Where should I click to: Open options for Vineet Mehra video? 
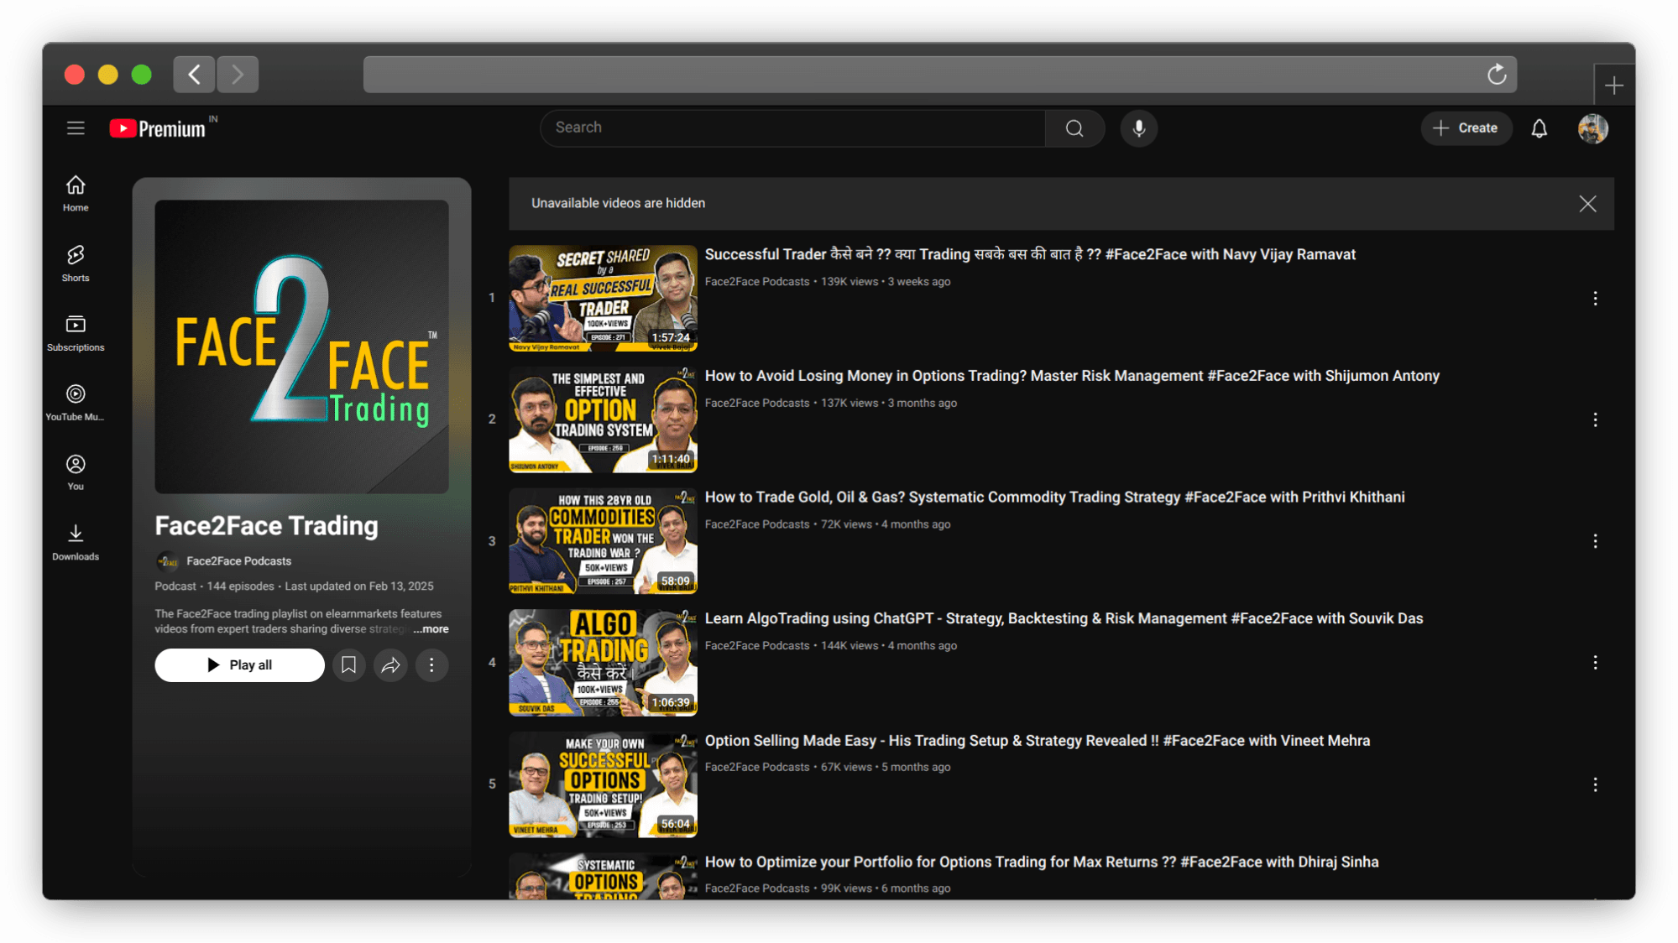point(1595,784)
